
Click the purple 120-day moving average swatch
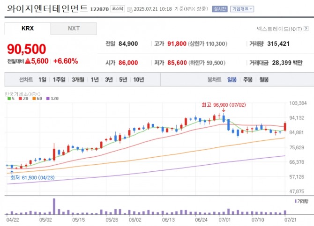tap(48, 98)
